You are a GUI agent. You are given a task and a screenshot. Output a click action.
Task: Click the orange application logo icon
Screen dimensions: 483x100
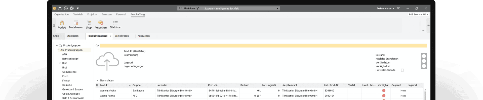[54, 8]
